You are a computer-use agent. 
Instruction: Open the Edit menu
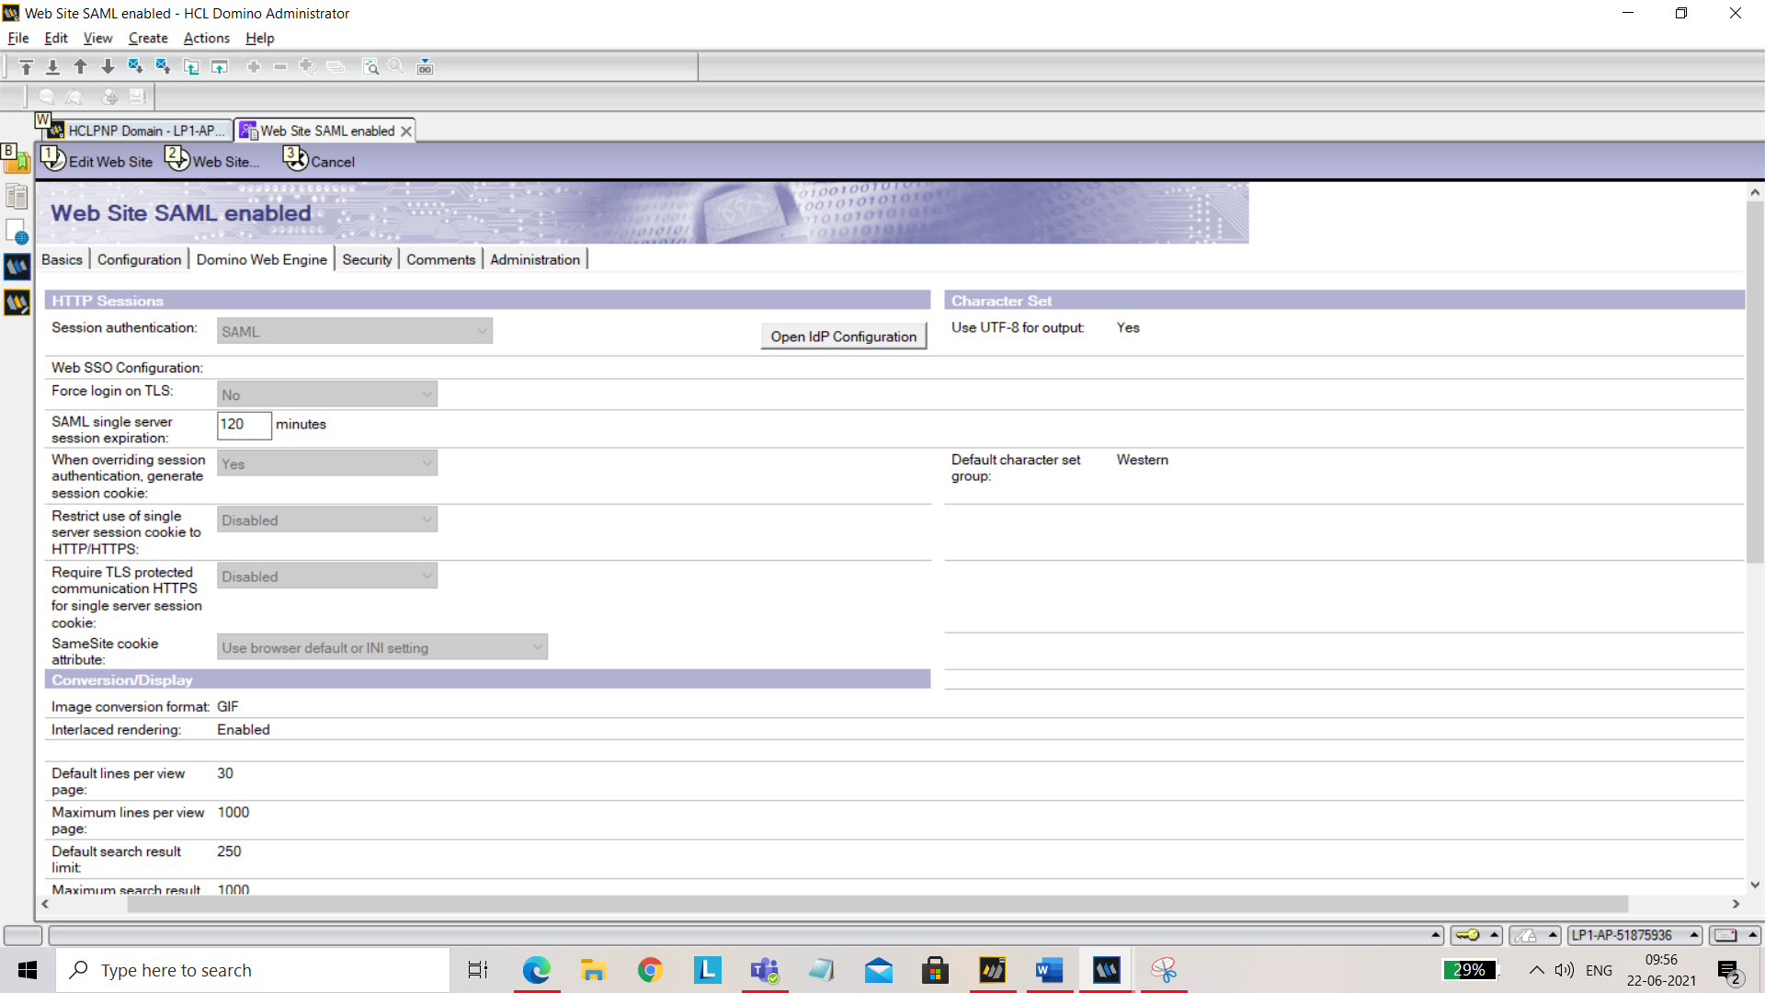(56, 38)
